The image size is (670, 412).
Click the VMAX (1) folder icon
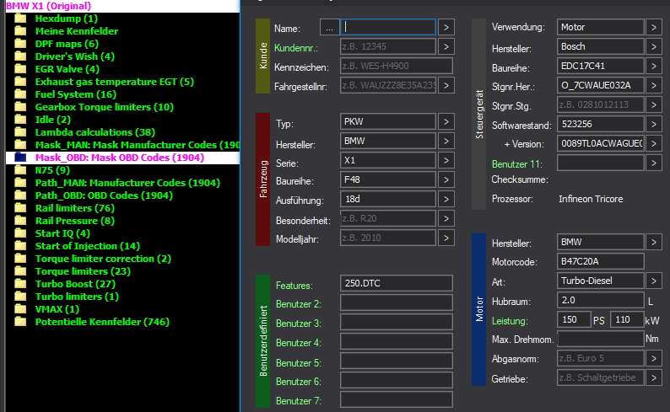coord(20,309)
